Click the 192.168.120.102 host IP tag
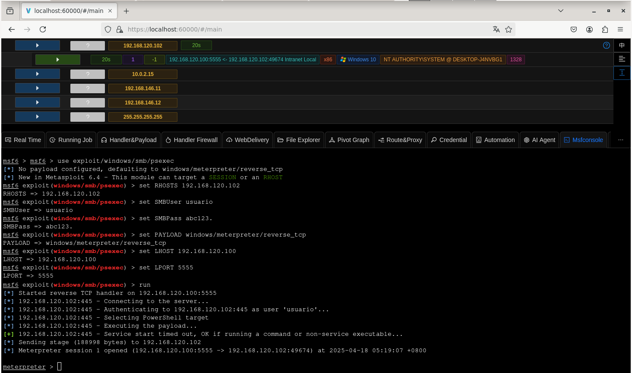Viewport: 632px width, 373px height. (x=143, y=45)
